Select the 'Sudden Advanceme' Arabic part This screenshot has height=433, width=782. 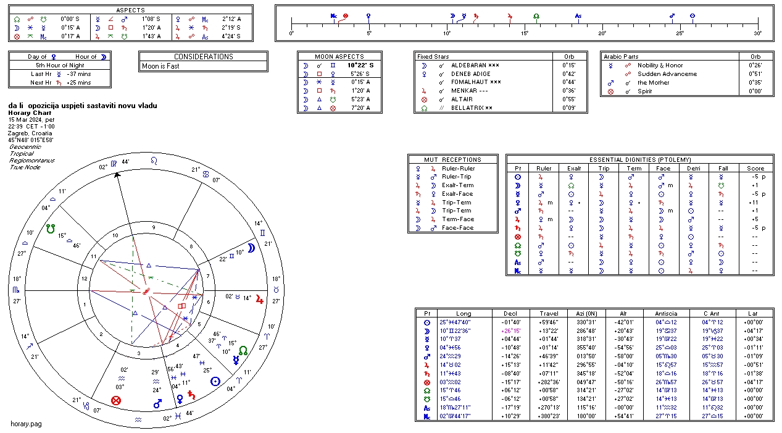point(667,74)
